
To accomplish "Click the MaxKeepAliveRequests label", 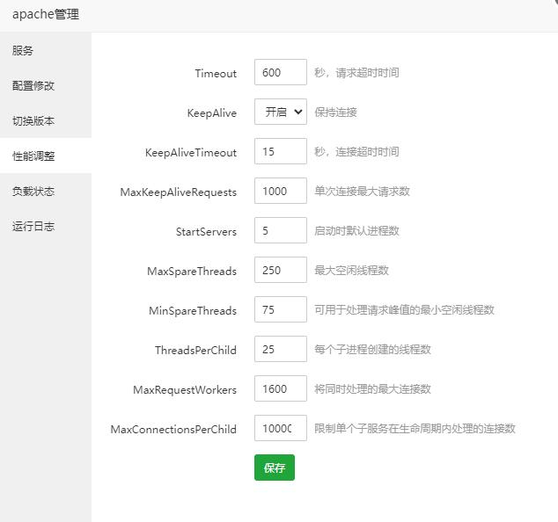I will click(179, 192).
